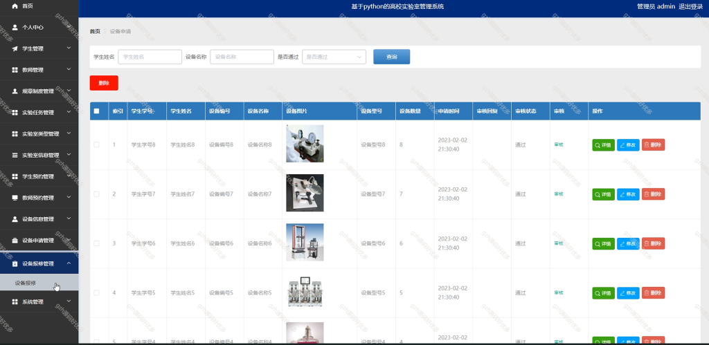Click the paper plane icon for 学生管理

(15, 49)
